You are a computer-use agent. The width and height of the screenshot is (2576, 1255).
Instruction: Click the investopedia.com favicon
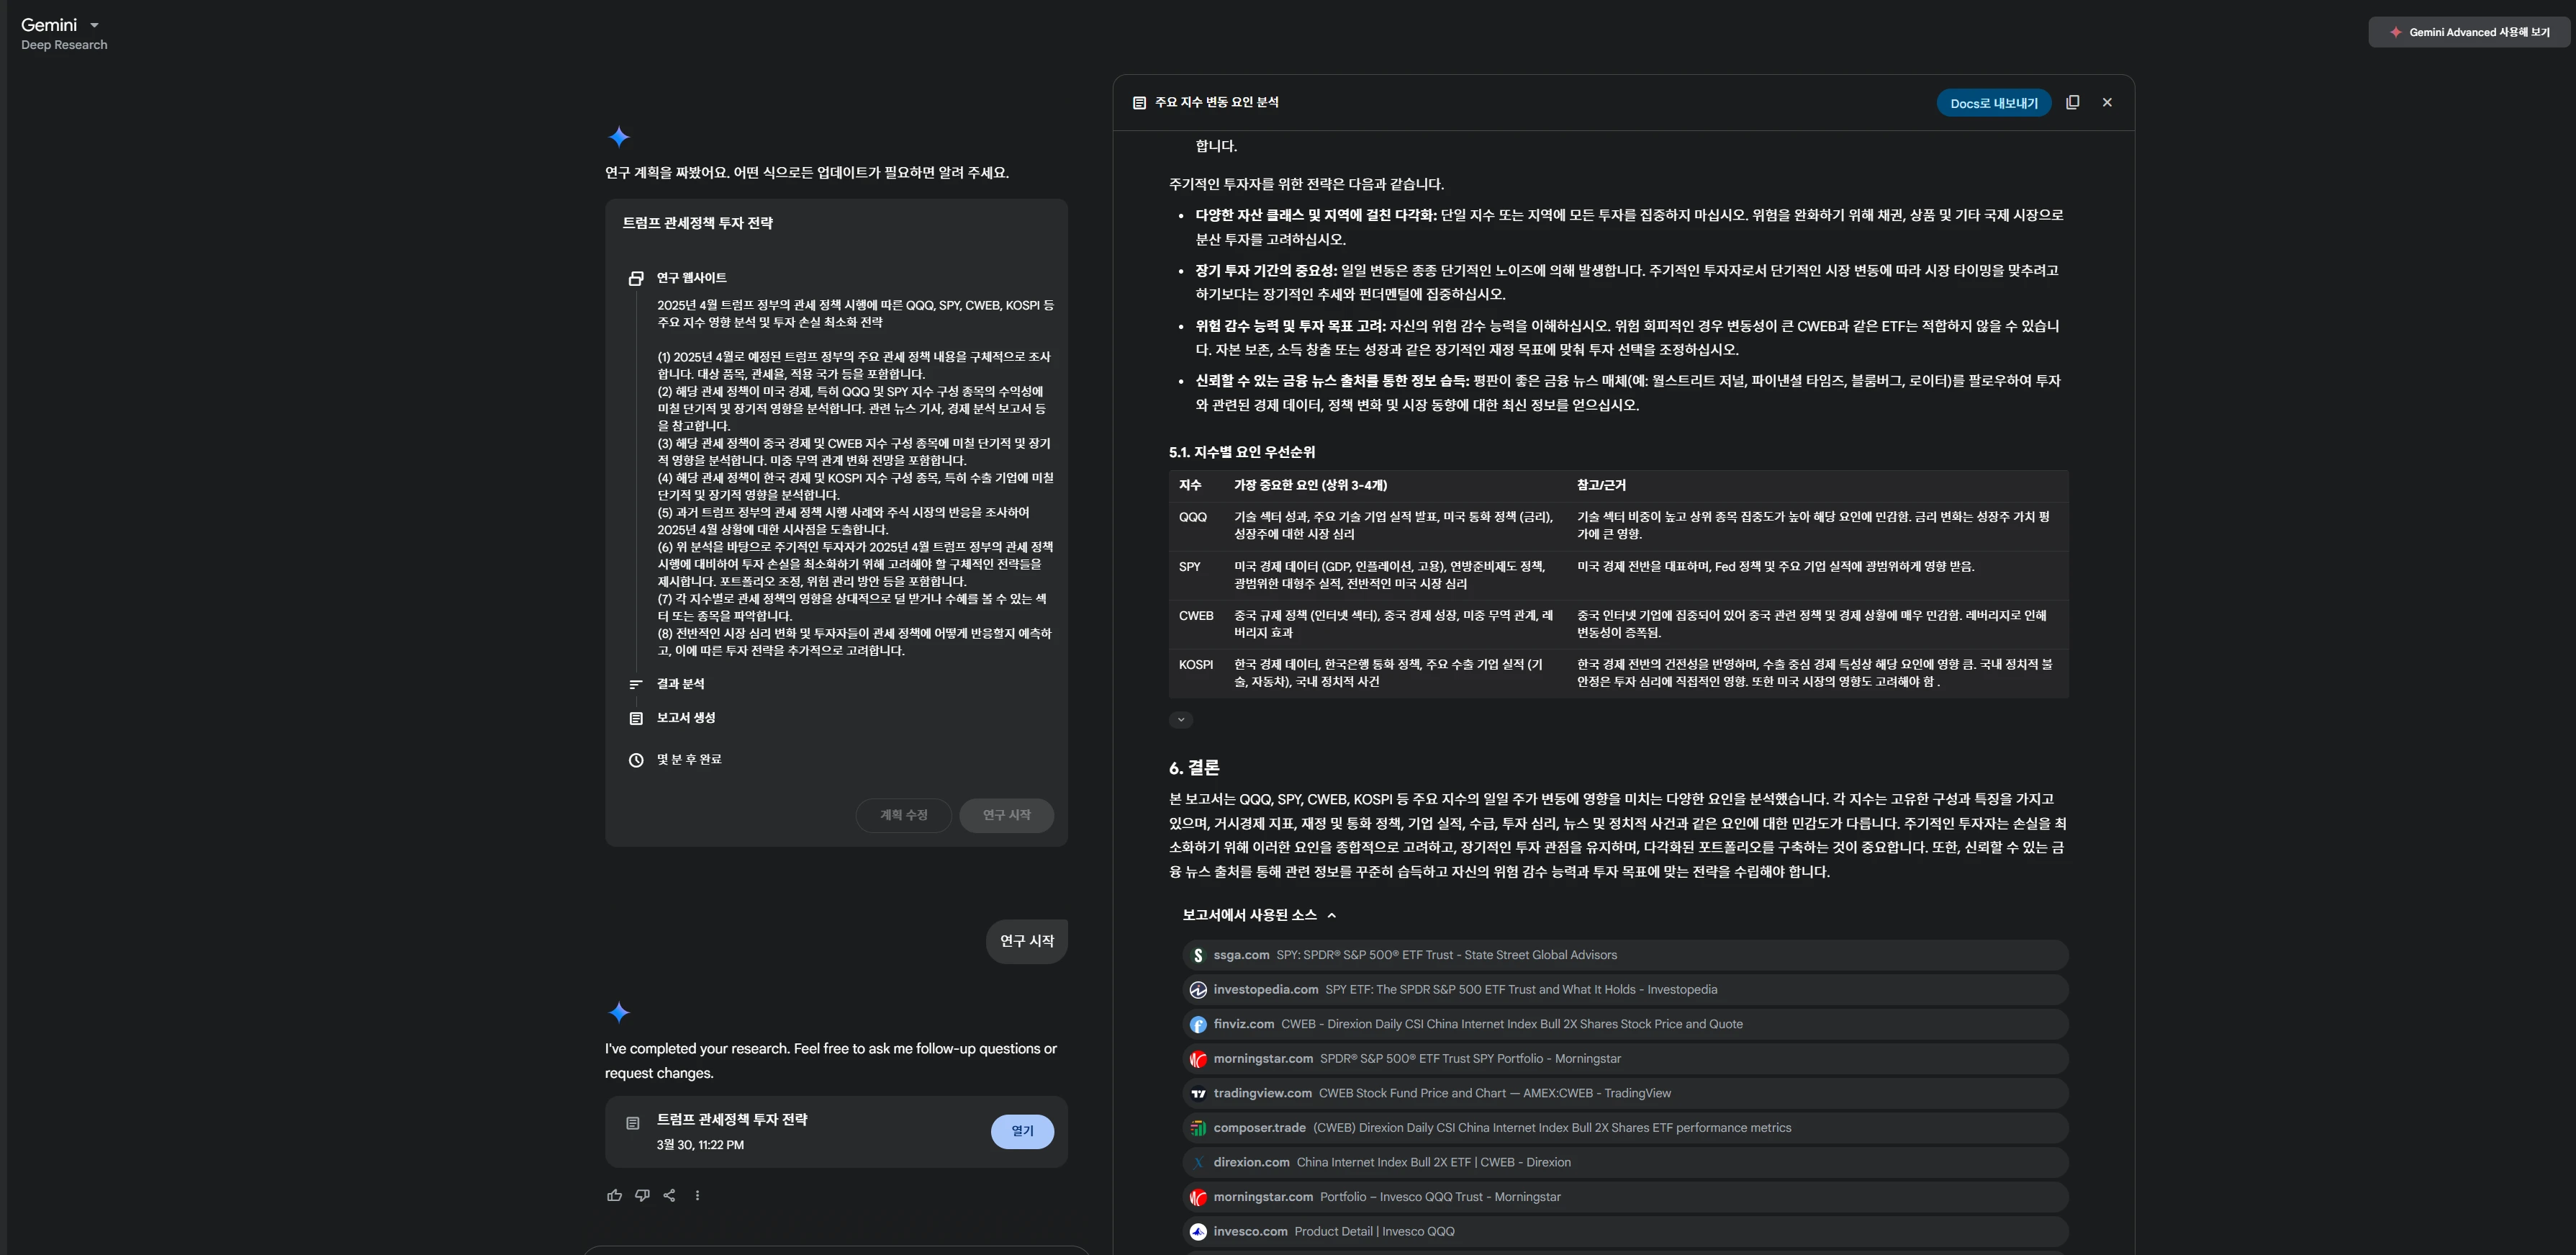coord(1198,990)
